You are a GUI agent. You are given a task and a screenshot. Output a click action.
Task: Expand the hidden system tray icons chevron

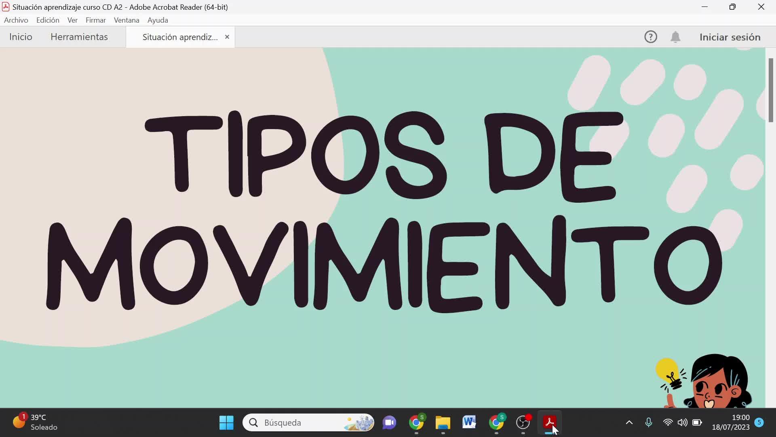pyautogui.click(x=629, y=422)
